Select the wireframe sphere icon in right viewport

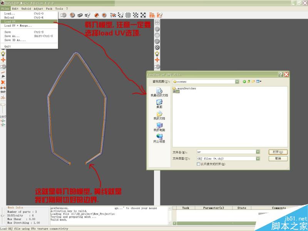(x=157, y=35)
